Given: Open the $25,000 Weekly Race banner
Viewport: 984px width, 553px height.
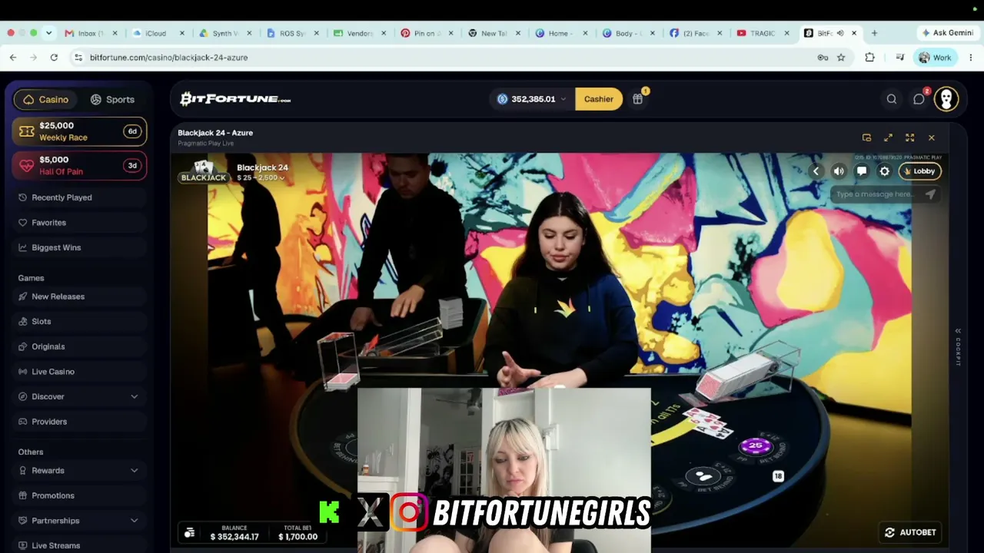Looking at the screenshot, I should 79,131.
